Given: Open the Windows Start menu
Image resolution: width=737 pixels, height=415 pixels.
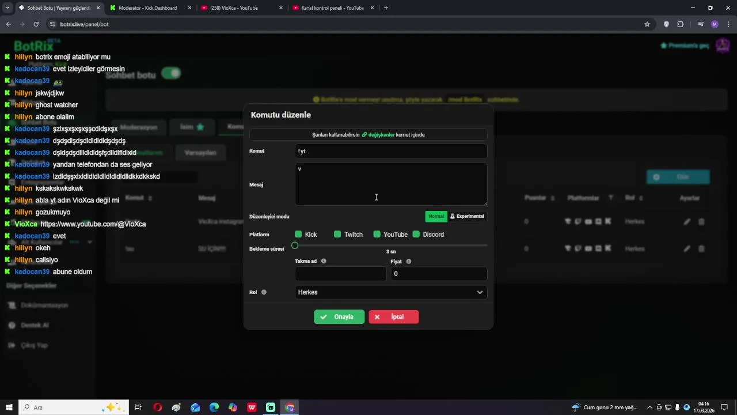Looking at the screenshot, I should coord(9,408).
